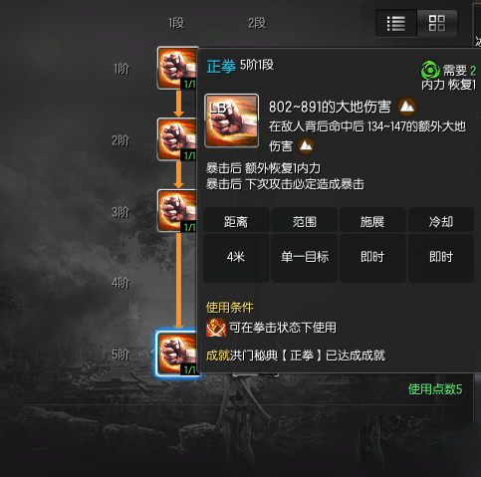Click the 冷却 stat header cell
This screenshot has width=481, height=477.
[x=441, y=221]
